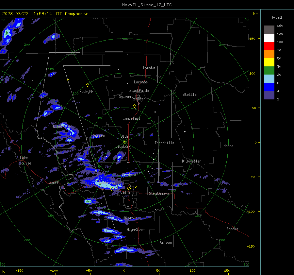
Task: Click the white plus marker west of Hanna
Action: pyautogui.click(x=185, y=131)
